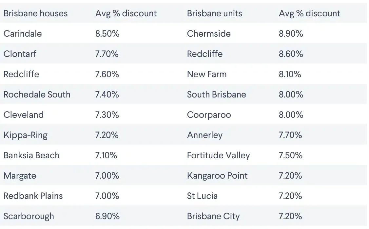Click the Redbank Plains entry
Screen dimensions: 369x229
[x=33, y=196]
